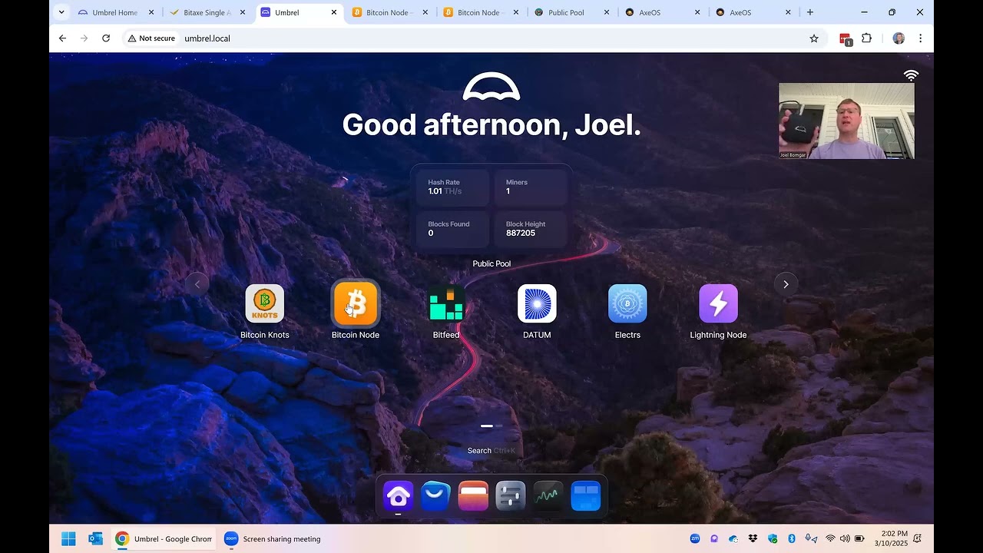Reload the umbrel.local page

pos(106,38)
